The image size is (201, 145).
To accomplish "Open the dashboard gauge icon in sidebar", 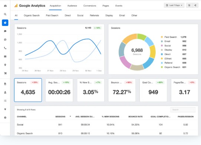I will pos(5,6).
